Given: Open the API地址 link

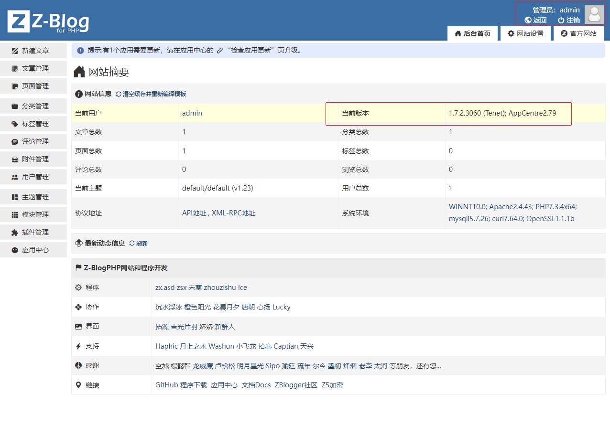Looking at the screenshot, I should point(194,213).
